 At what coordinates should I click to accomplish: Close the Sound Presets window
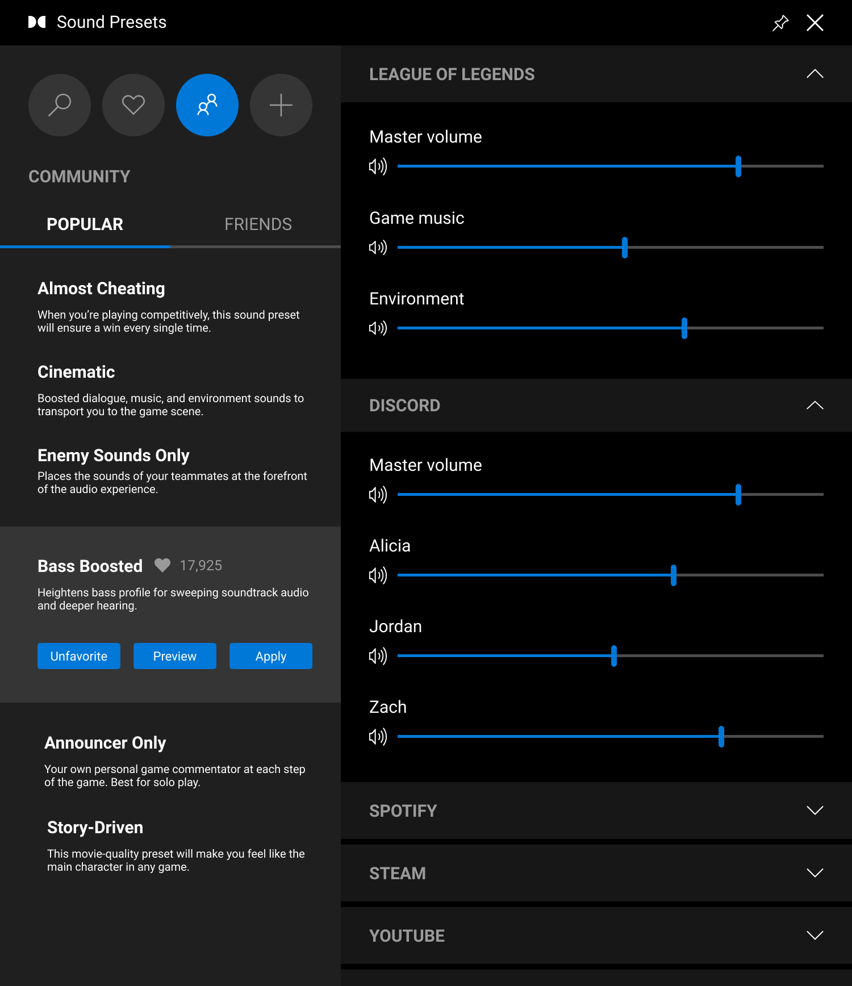coord(815,23)
